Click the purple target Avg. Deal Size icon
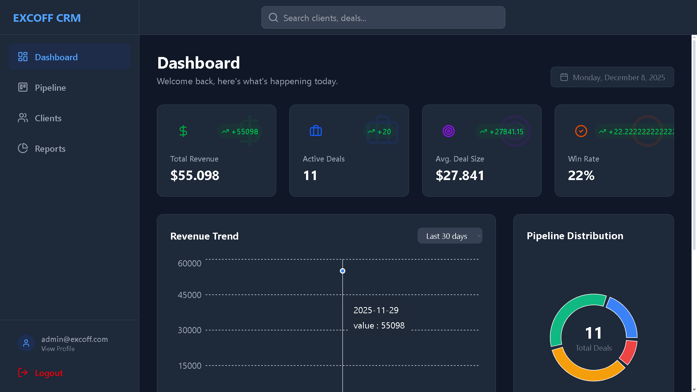 [448, 131]
